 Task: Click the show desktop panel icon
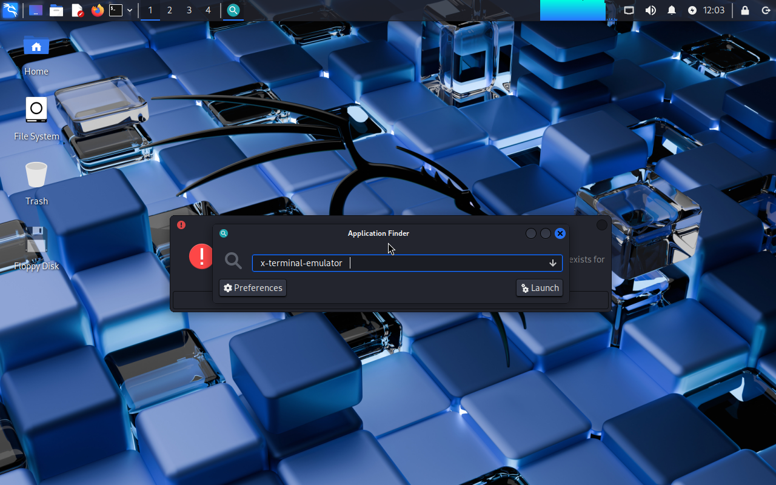click(36, 10)
